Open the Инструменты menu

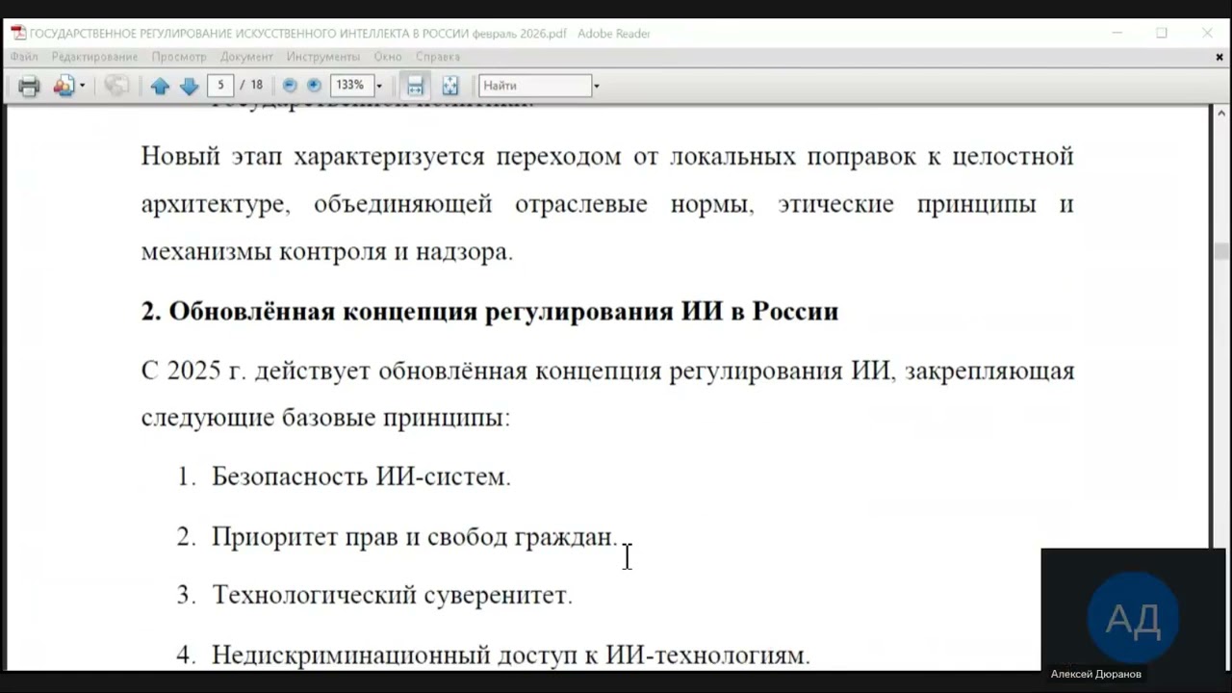(322, 57)
